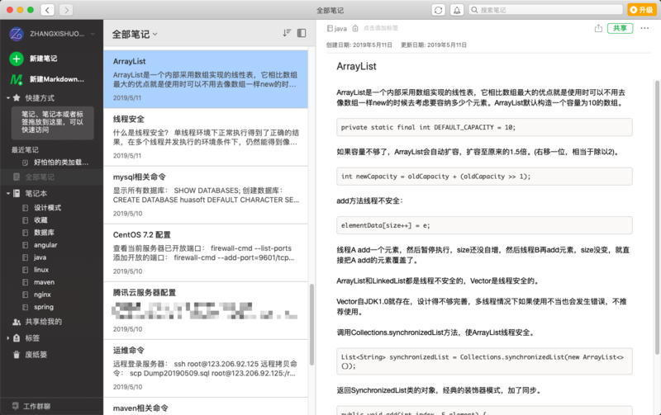
Task: Click the java notebook label above note
Action: (x=337, y=28)
